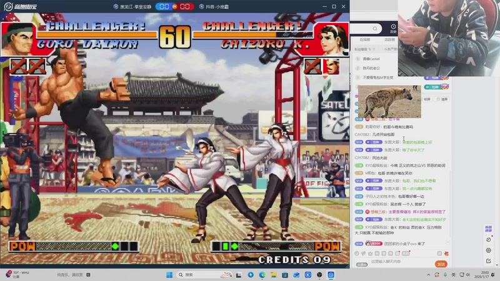Click left player label in title bar
This screenshot has width=500, height=281.
click(x=132, y=6)
